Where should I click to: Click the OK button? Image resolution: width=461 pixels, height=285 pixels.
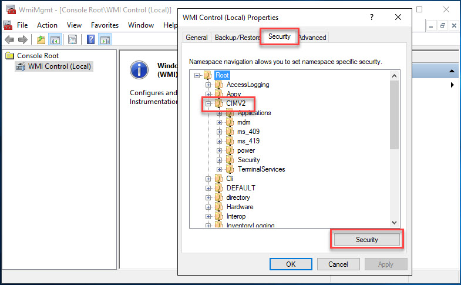coord(291,264)
